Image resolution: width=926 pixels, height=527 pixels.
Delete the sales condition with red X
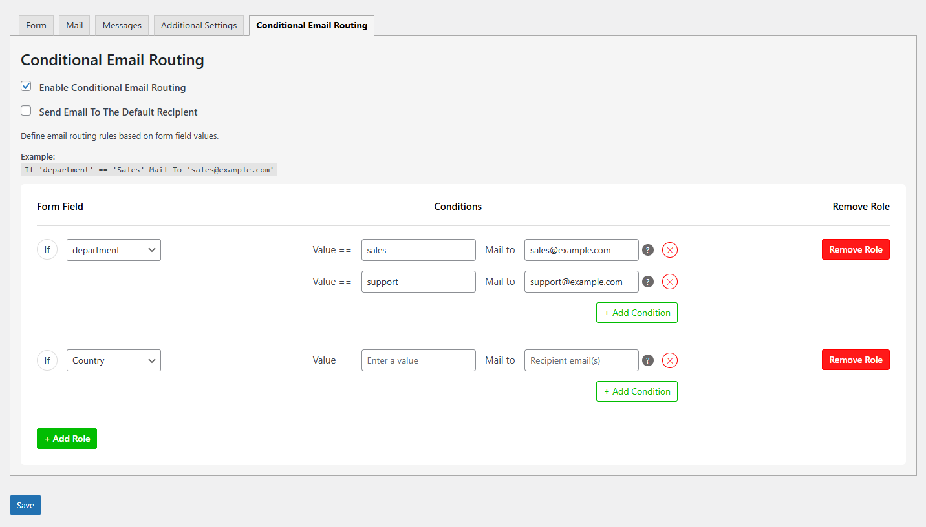(x=670, y=250)
